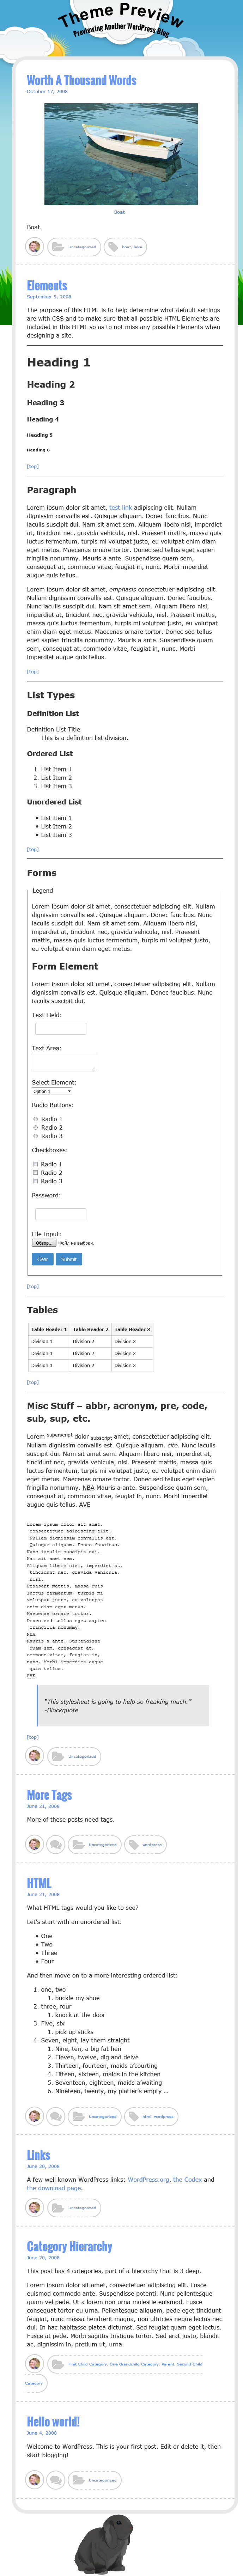Select Radio 2 option

[36, 1127]
